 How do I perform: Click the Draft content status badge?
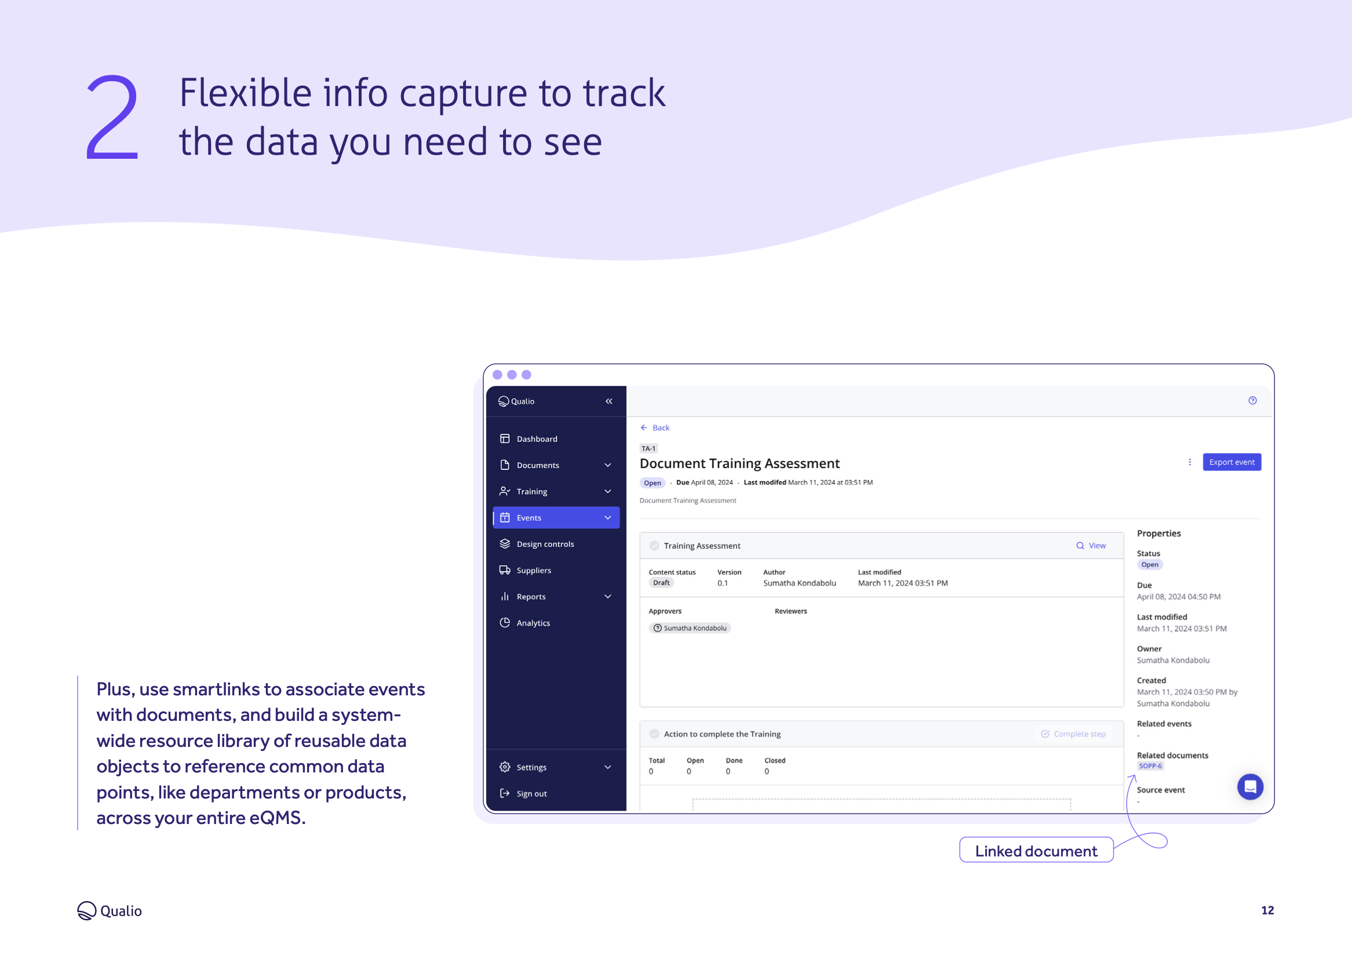(661, 583)
